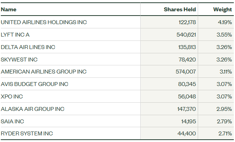
Task: Click the 2.71% weight cell
Action: (x=225, y=133)
